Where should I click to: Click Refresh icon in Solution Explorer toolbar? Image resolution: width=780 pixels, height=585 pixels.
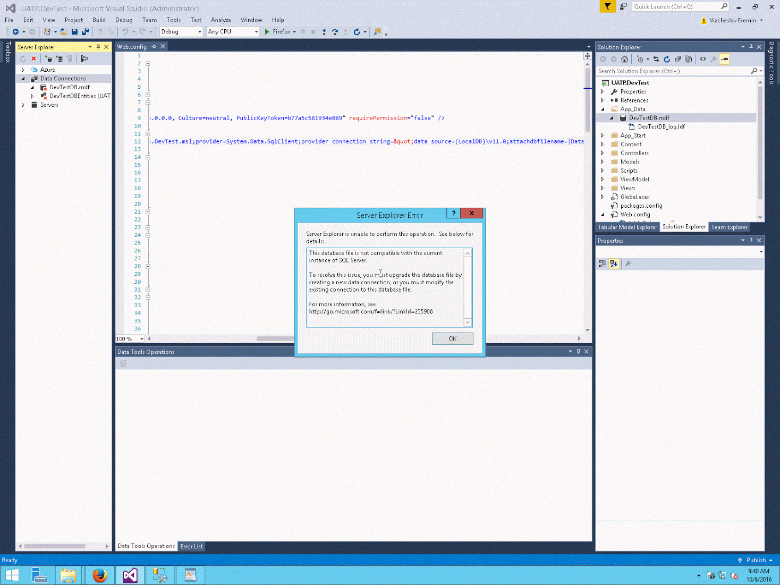[667, 59]
